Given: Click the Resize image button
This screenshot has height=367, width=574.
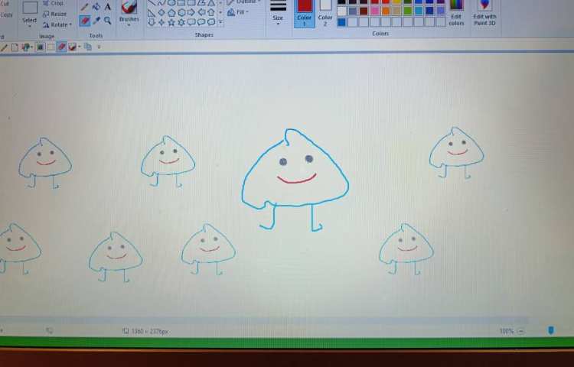Looking at the screenshot, I should pos(54,14).
